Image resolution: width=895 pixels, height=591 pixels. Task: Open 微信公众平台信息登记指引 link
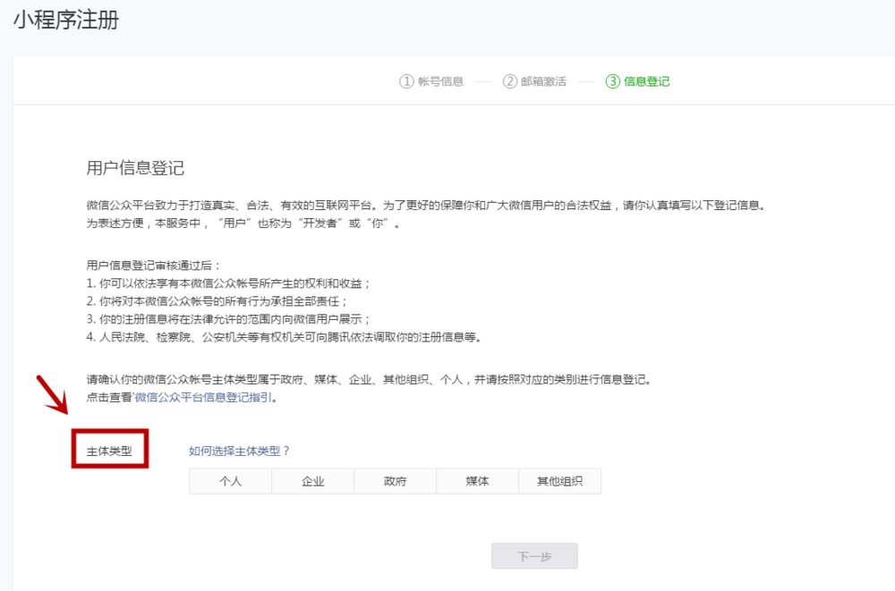[205, 398]
